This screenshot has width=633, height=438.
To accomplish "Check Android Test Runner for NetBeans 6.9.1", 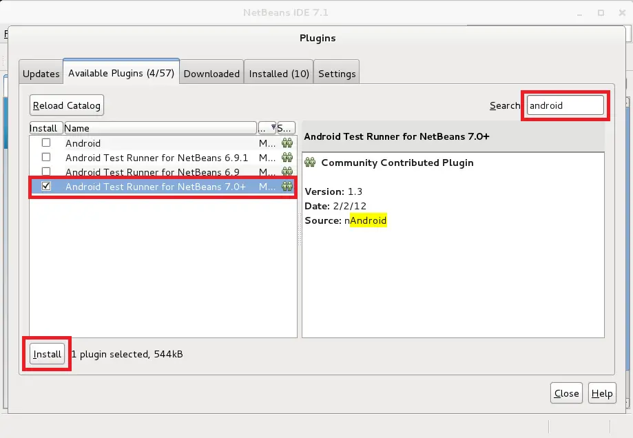I will 46,157.
